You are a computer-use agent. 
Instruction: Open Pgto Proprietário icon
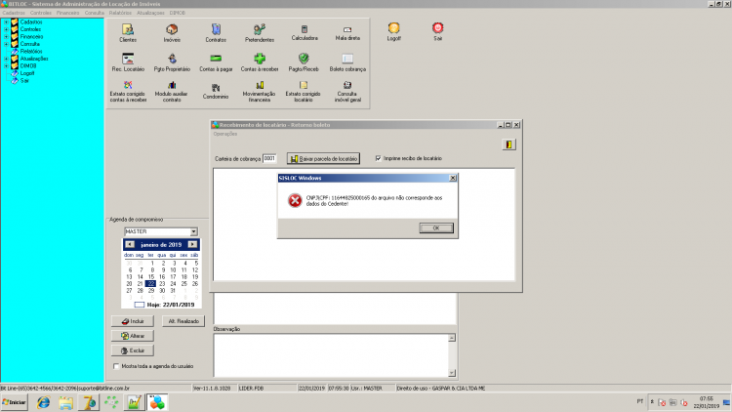[x=172, y=62]
